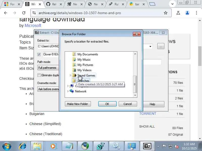Bookmark this page with star icon
This screenshot has width=202, height=151.
pyautogui.click(x=166, y=13)
